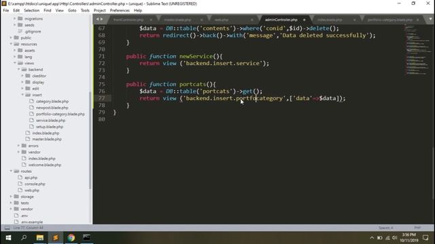Viewport: 435px width, 244px height.
Task: Click the file icon beside api.php
Action: [20, 178]
